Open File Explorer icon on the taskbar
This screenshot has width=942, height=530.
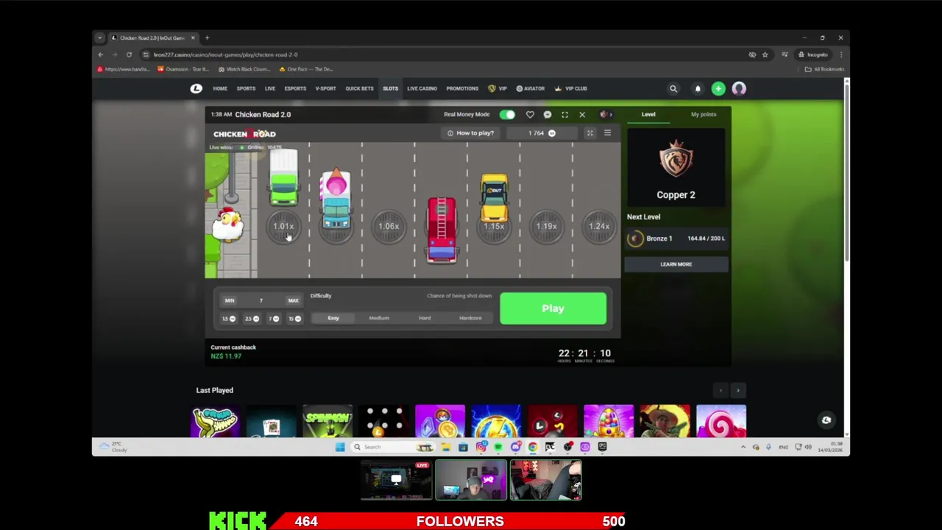coord(446,447)
